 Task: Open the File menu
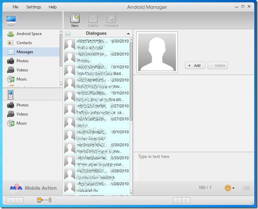(x=15, y=7)
